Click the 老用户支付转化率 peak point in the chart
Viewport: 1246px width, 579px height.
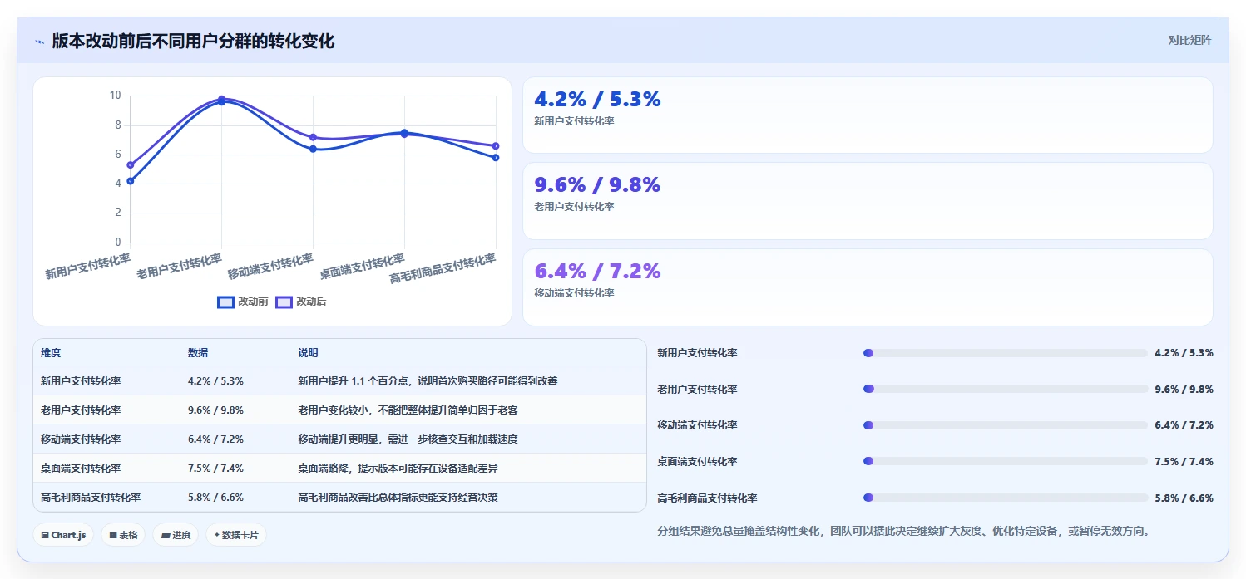tap(222, 100)
